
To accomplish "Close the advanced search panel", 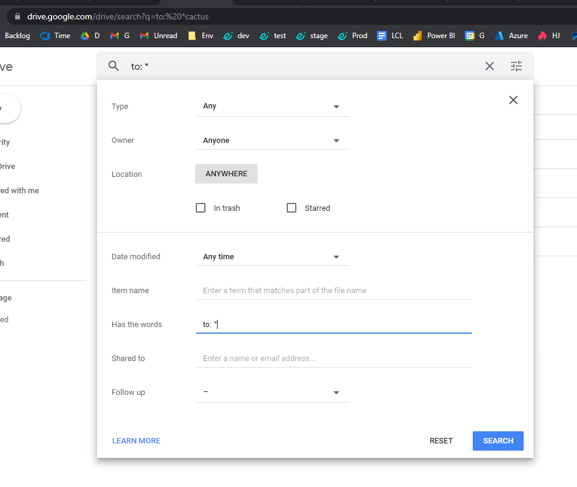I will [513, 100].
